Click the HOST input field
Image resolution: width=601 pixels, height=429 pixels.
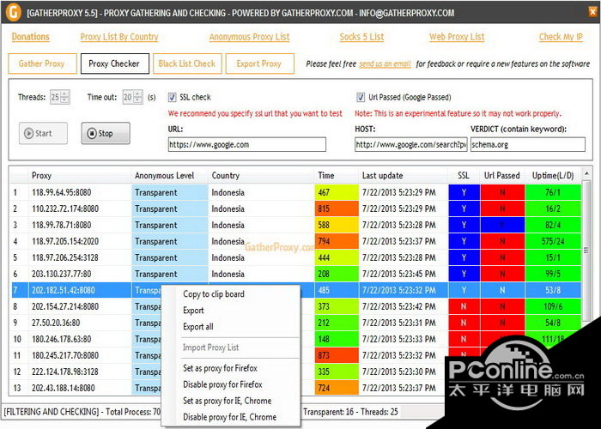tap(411, 145)
